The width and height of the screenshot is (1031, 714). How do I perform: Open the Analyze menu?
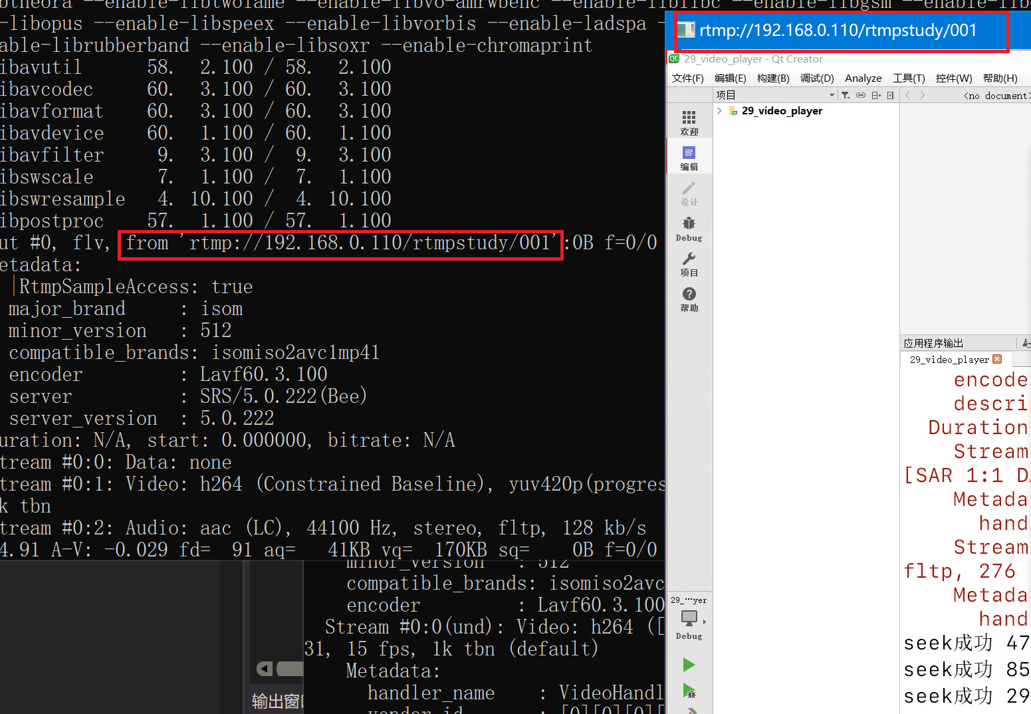pos(863,78)
